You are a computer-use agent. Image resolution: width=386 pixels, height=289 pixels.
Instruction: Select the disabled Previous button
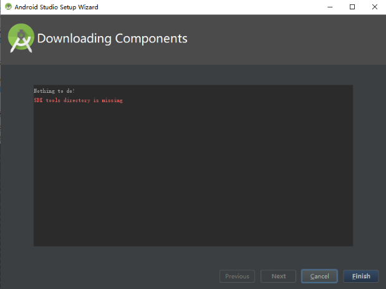(x=237, y=276)
